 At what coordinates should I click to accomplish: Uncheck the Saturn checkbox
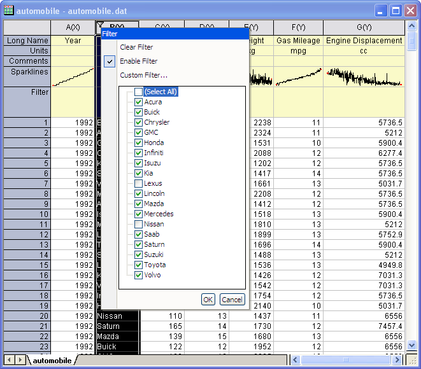[x=138, y=244]
